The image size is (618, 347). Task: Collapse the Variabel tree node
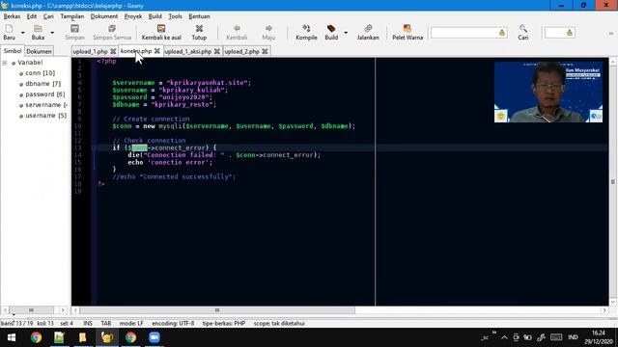coord(5,63)
